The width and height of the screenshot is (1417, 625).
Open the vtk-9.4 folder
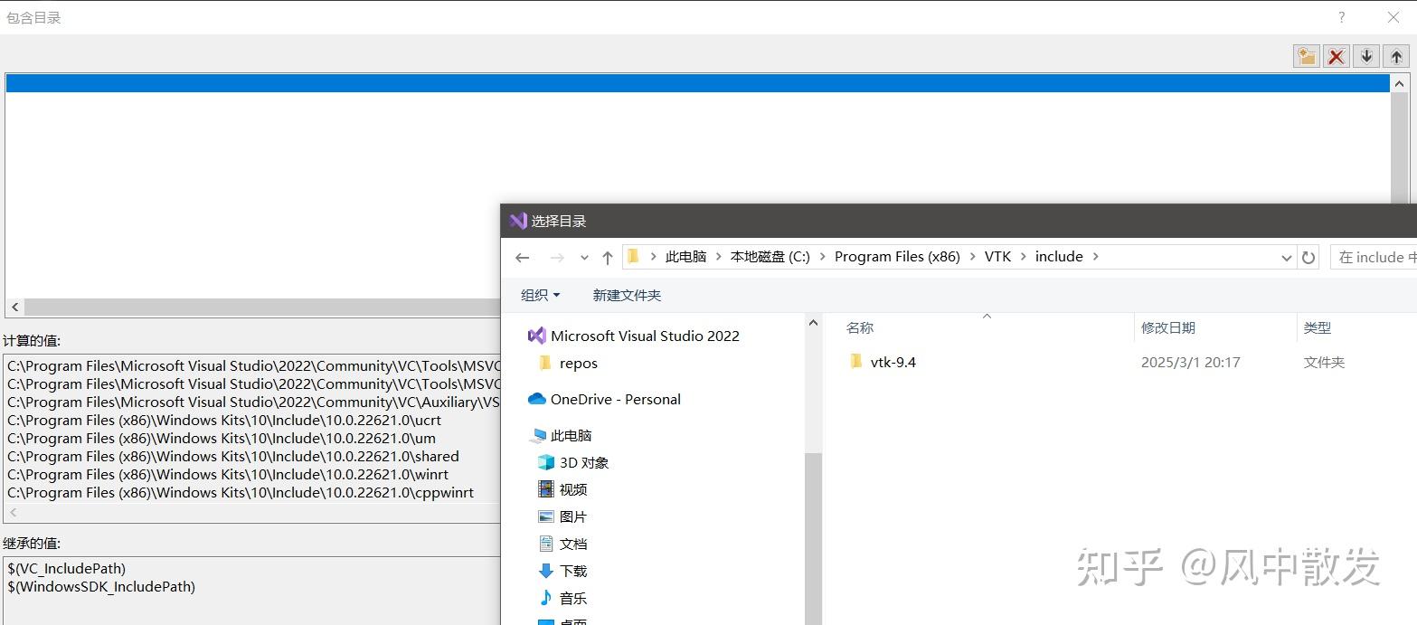893,361
